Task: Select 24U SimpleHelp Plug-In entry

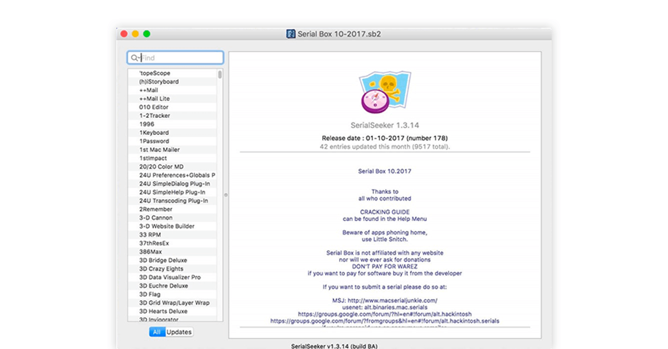Action: point(172,192)
